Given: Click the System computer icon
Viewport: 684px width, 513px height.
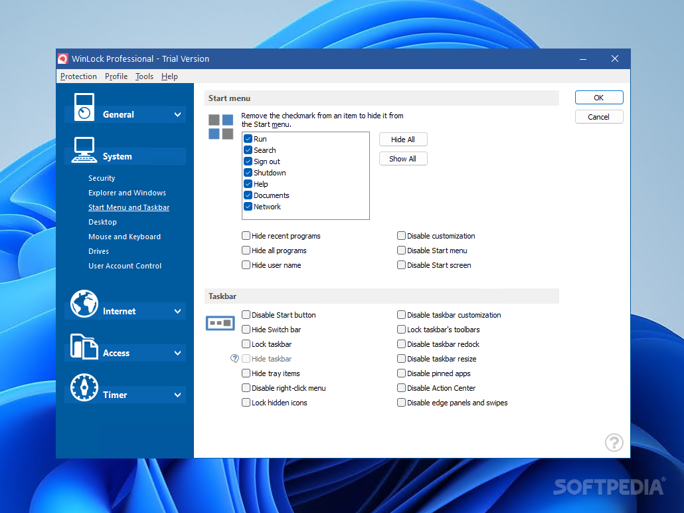Looking at the screenshot, I should point(84,150).
